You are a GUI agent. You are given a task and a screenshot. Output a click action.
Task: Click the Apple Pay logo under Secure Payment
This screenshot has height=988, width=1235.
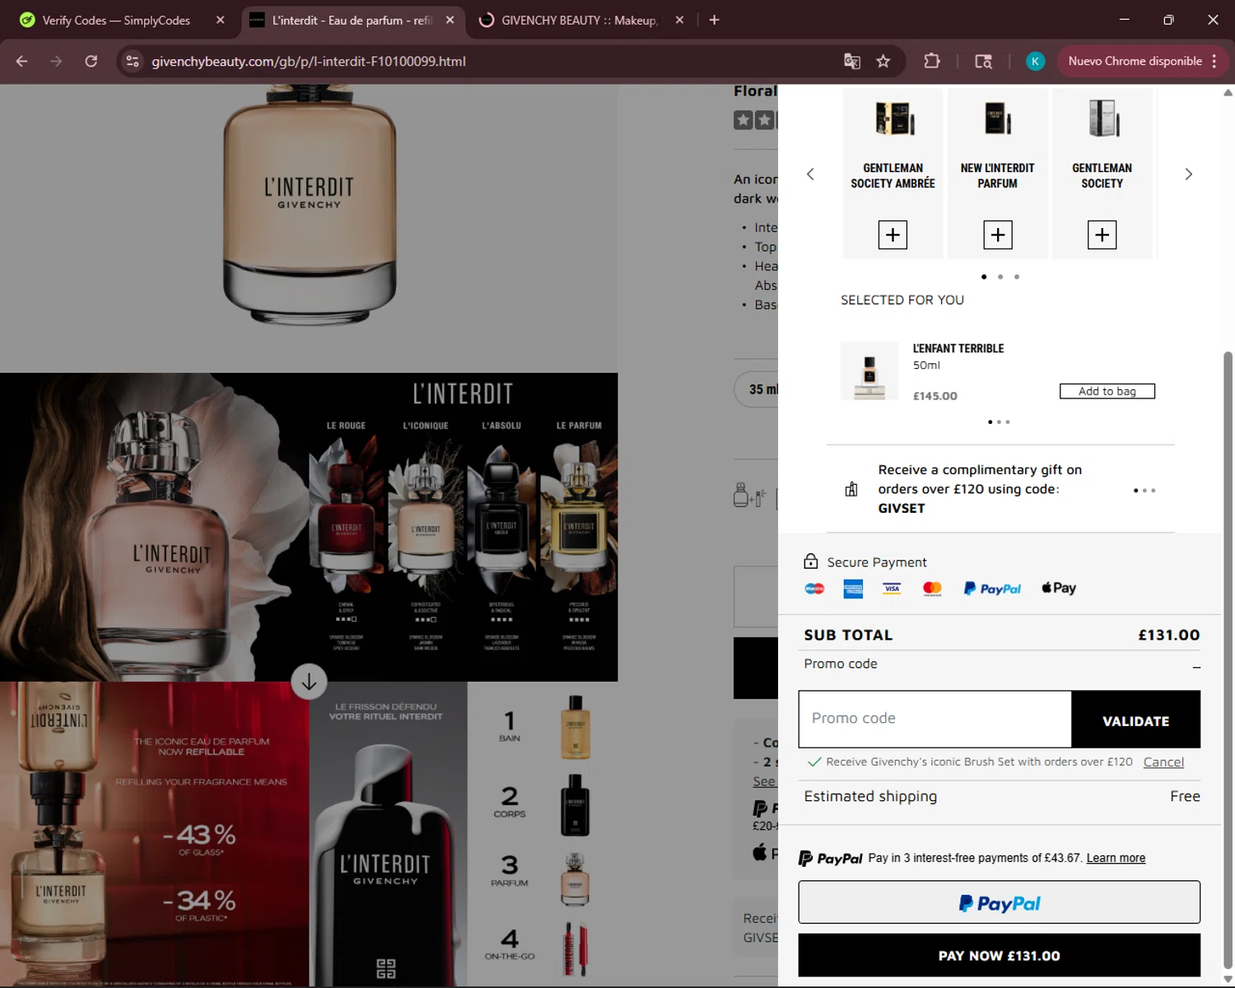(x=1059, y=588)
